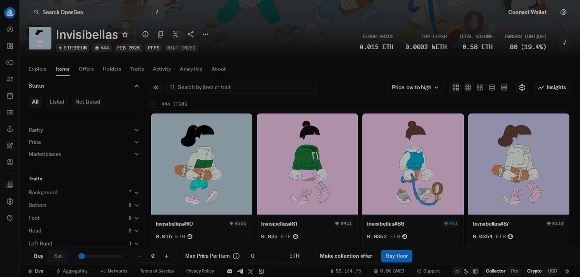Open the compass Discover icon in sidebar
Viewport: 580px width, 277px height.
10,29
